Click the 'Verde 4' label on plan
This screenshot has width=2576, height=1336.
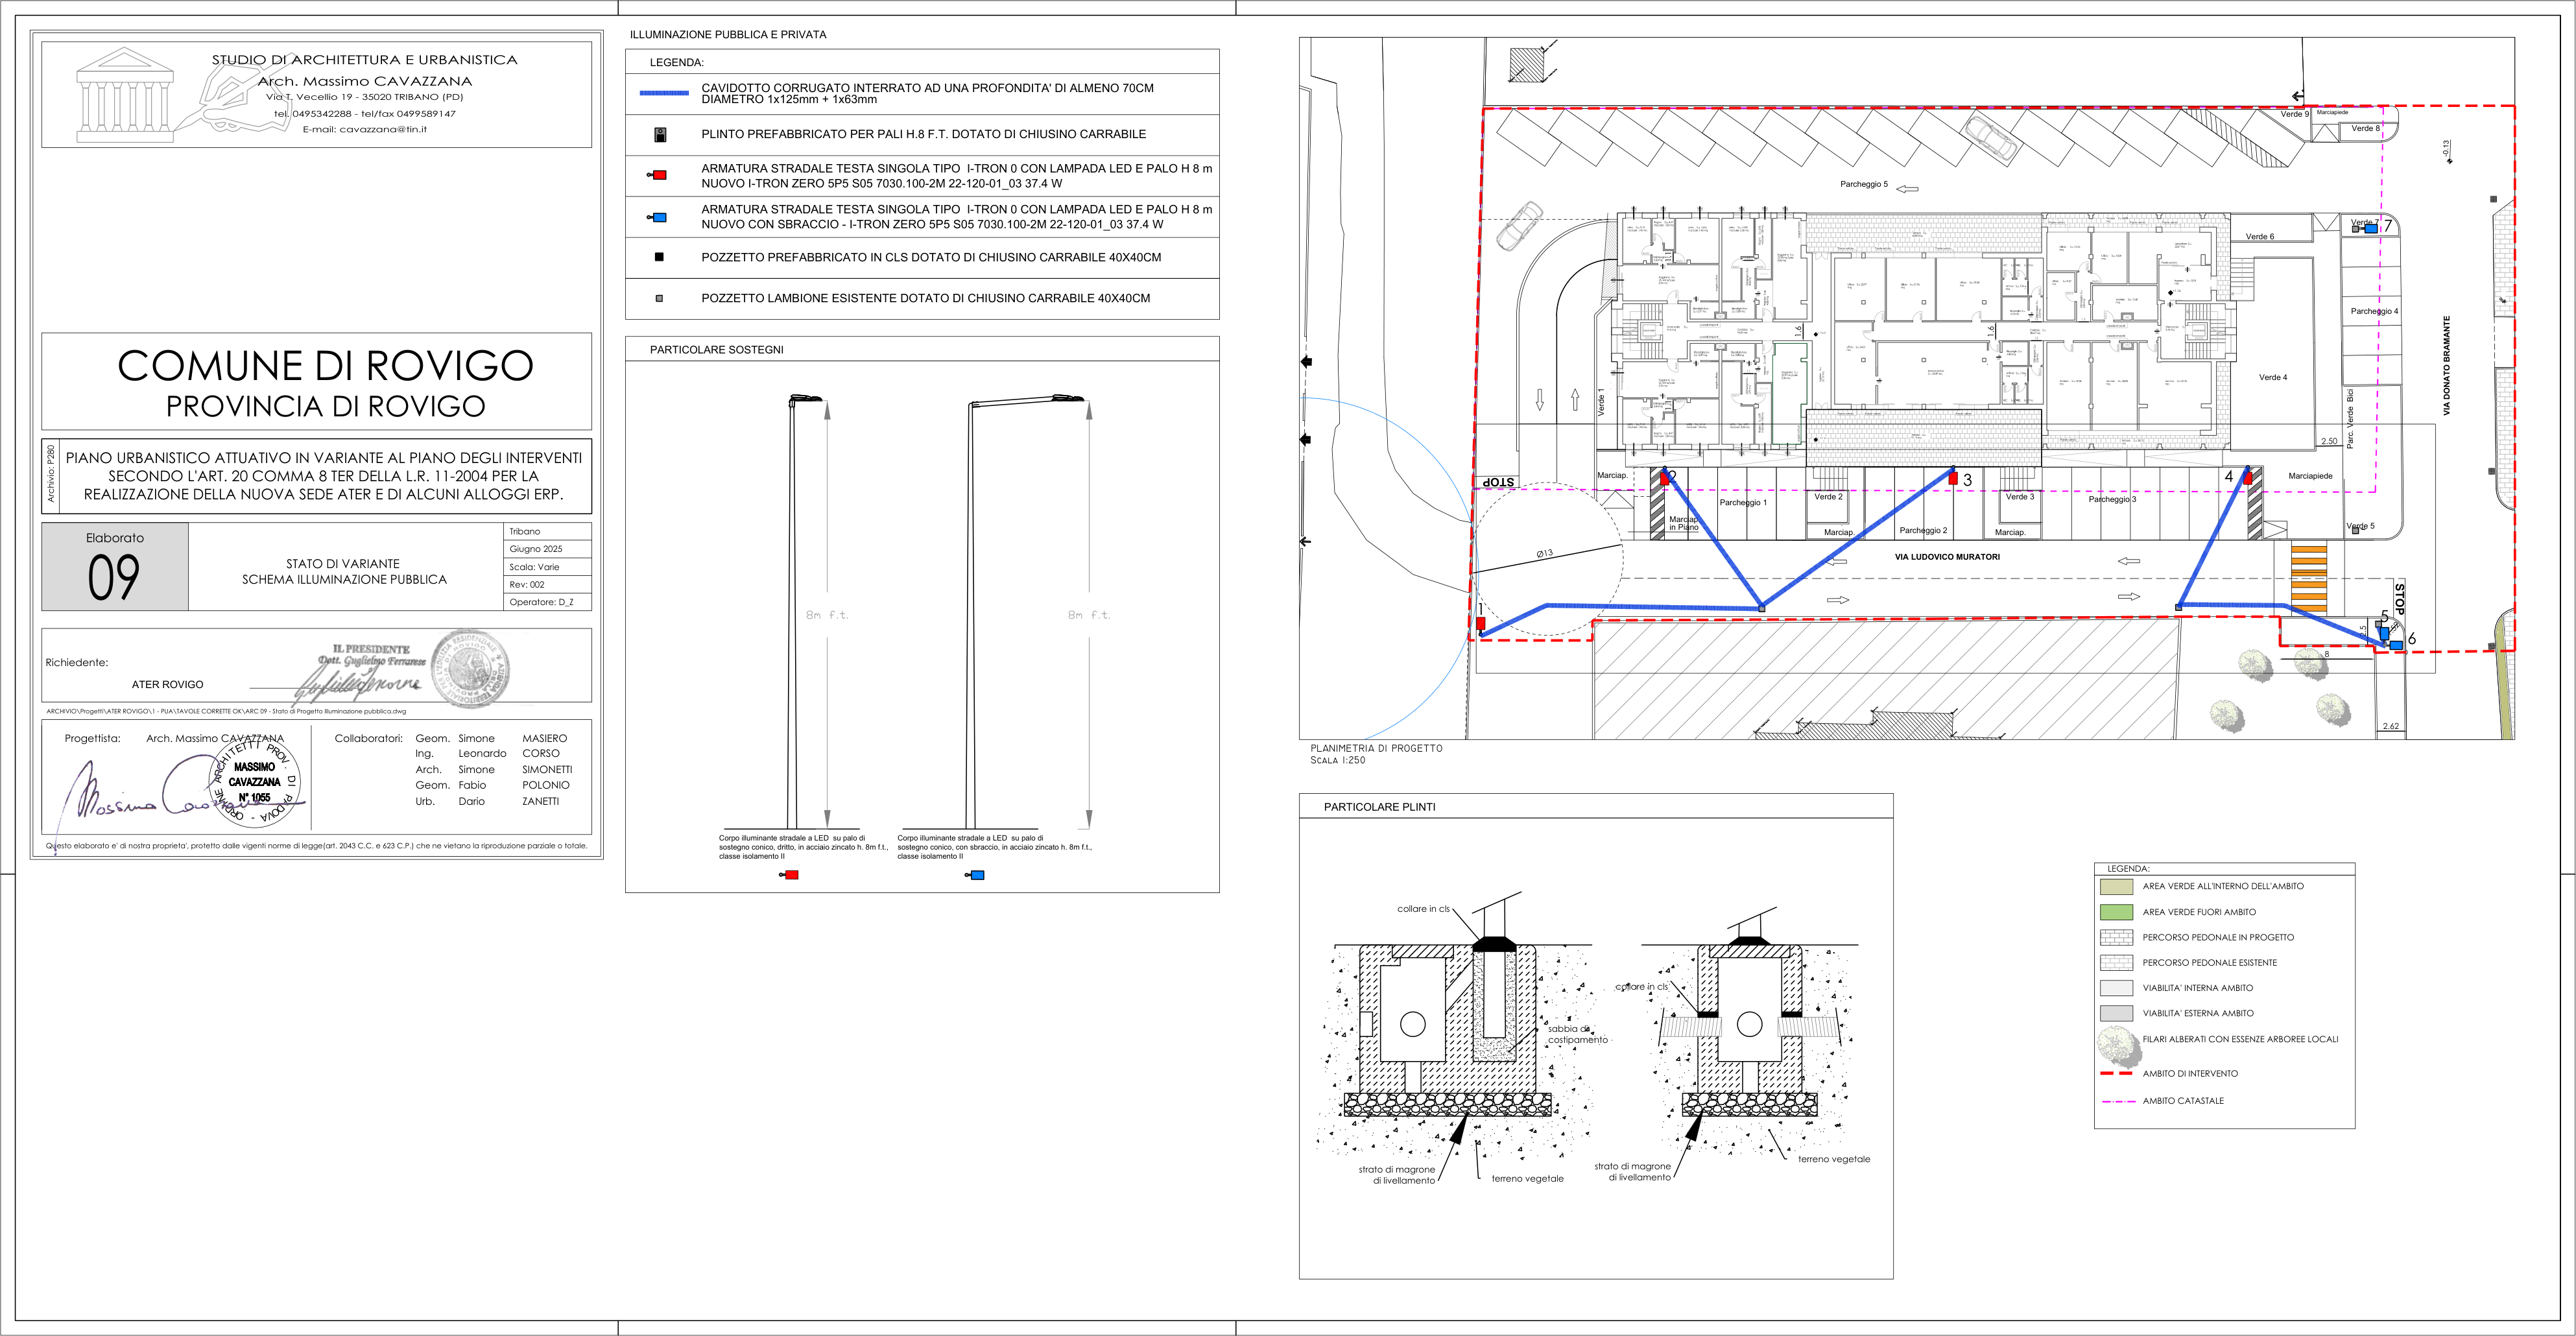(x=2273, y=377)
